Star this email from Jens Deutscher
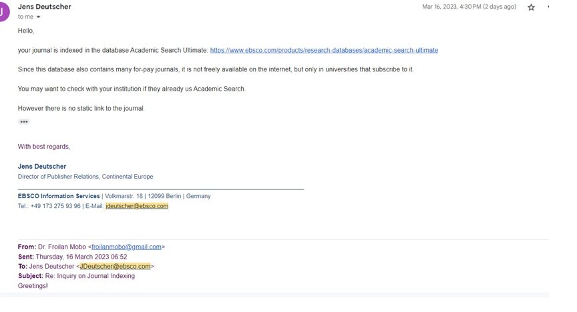The height and width of the screenshot is (312, 577). pos(531,7)
